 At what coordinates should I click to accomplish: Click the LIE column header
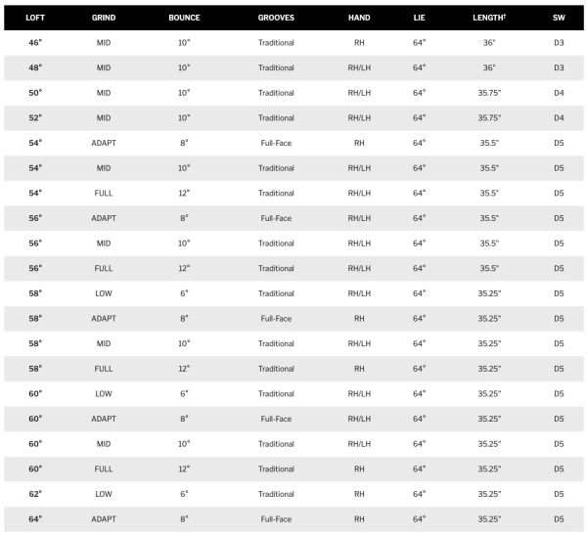[x=420, y=18]
